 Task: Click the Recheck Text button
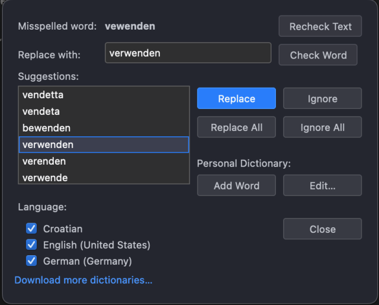click(x=320, y=27)
